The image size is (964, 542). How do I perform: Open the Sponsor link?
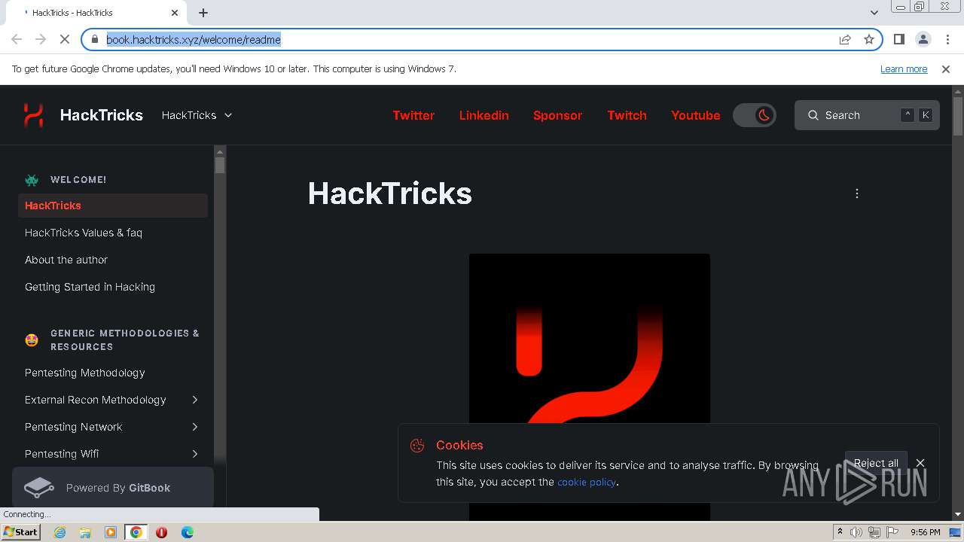pos(557,115)
